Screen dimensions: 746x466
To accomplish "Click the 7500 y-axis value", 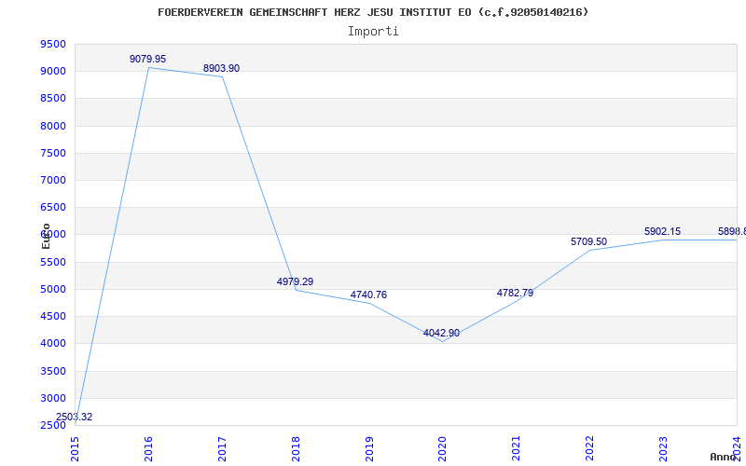I will click(x=53, y=153).
